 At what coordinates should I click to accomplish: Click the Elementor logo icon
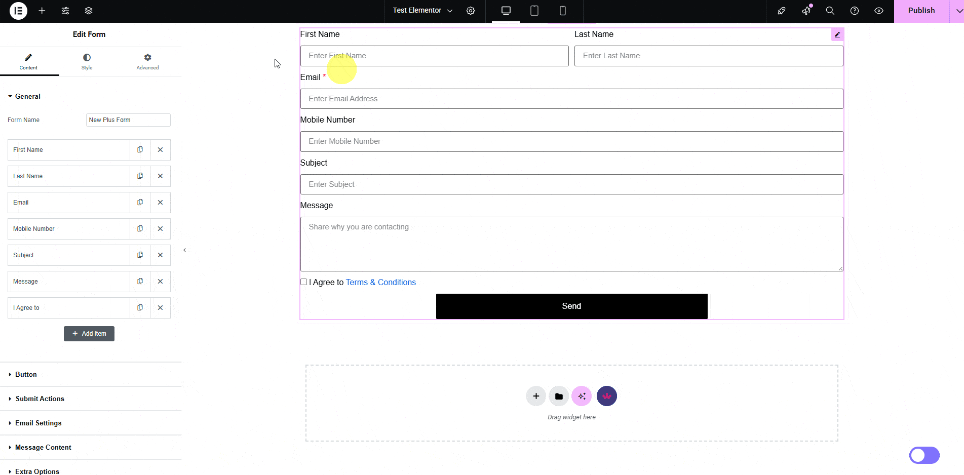18,11
